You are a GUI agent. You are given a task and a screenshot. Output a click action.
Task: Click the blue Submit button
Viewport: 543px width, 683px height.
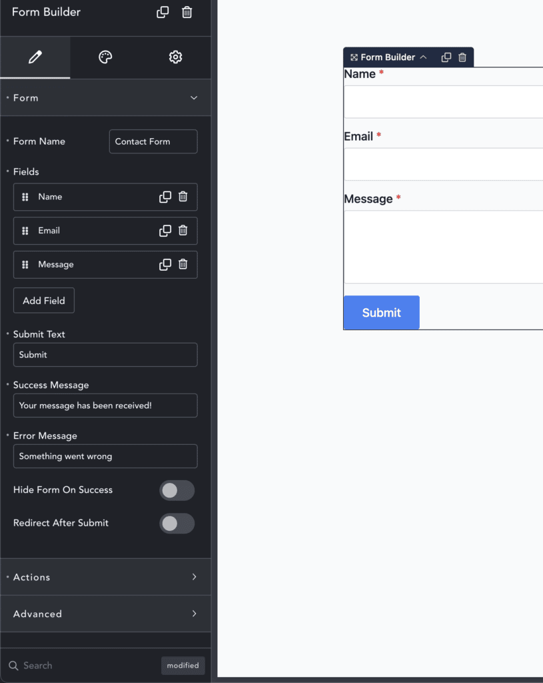(382, 313)
